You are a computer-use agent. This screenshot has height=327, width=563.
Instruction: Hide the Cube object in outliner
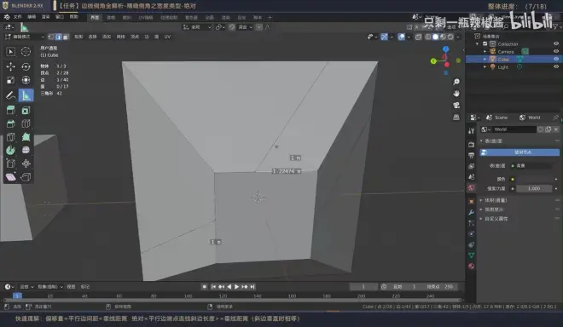(x=556, y=59)
